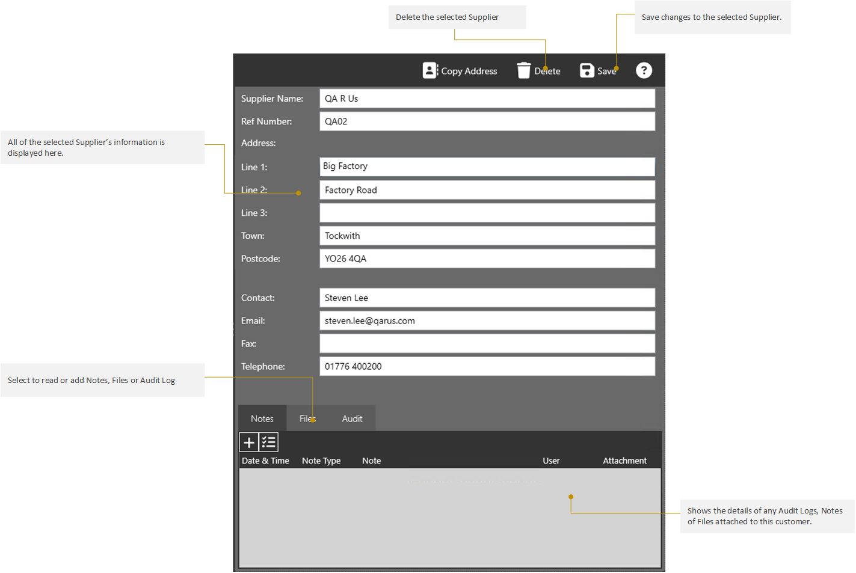Click the Line 3: label
The height and width of the screenshot is (573, 856).
click(x=254, y=213)
